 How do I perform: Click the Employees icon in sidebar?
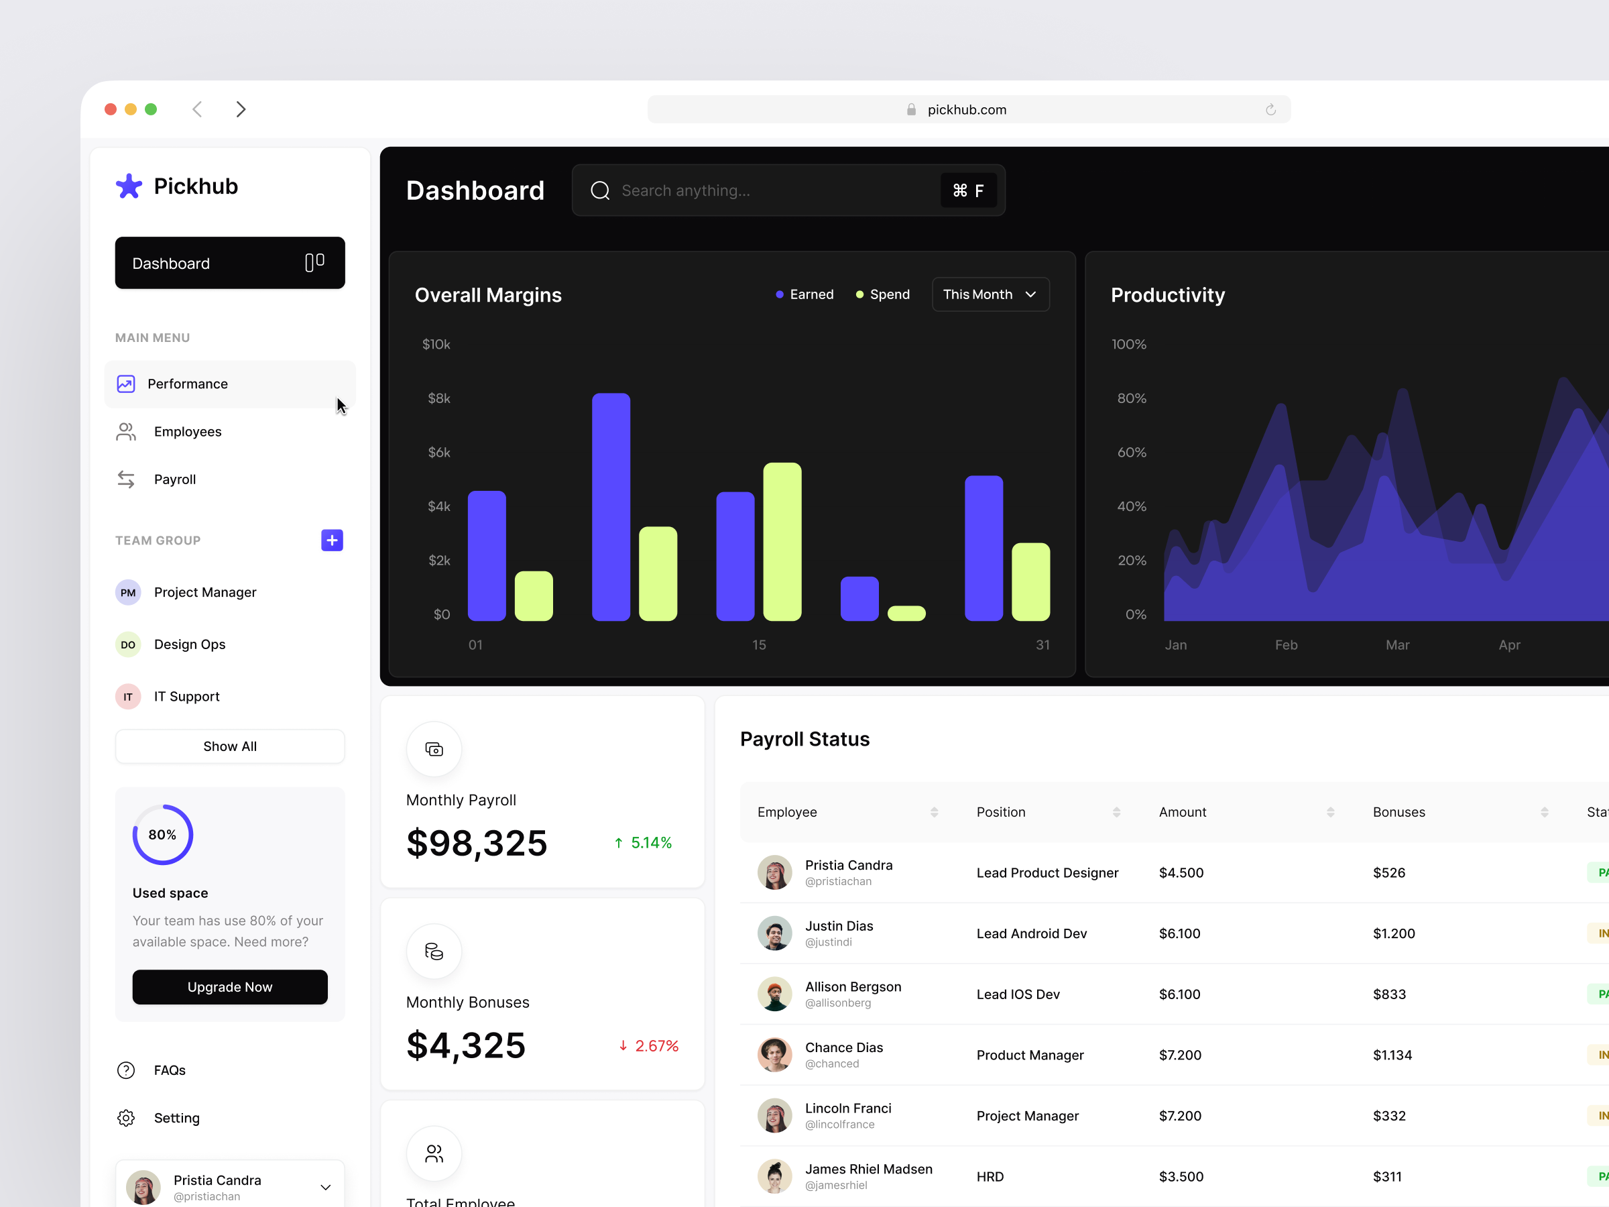pos(126,430)
